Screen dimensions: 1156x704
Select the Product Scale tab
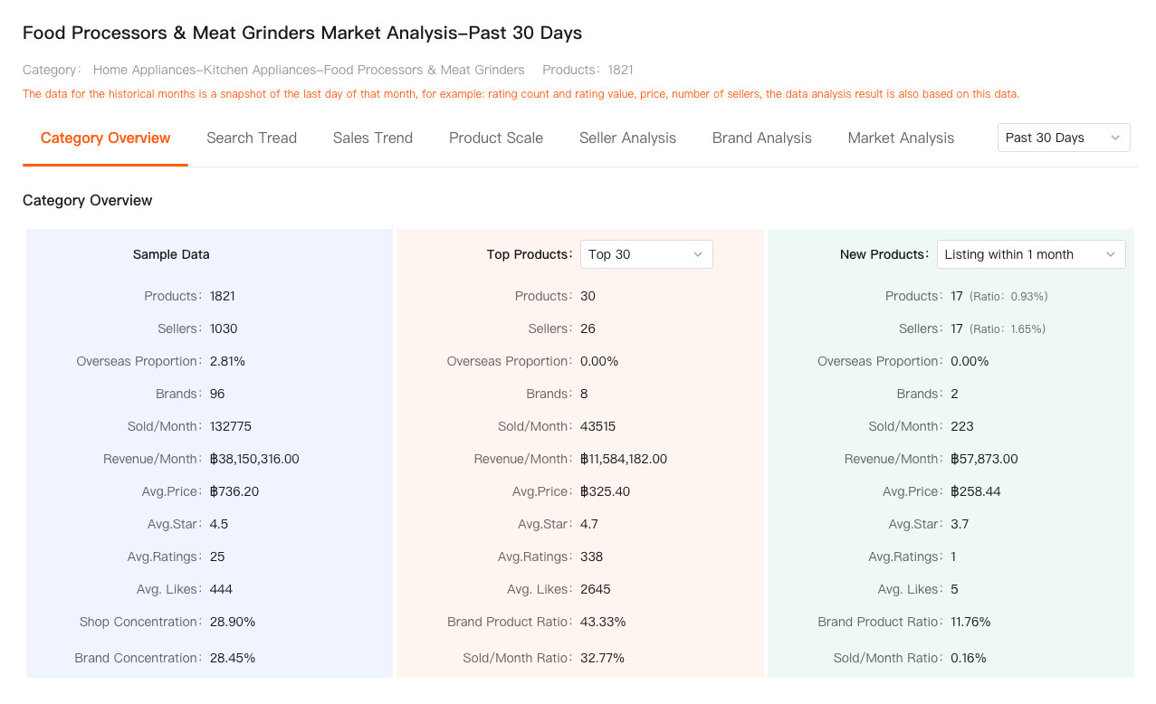pyautogui.click(x=496, y=138)
